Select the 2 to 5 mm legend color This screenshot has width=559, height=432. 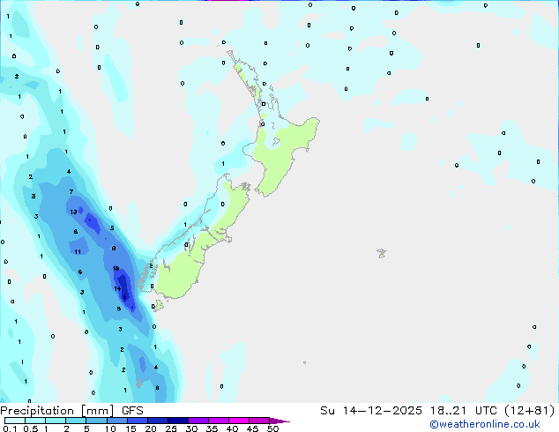pos(76,421)
